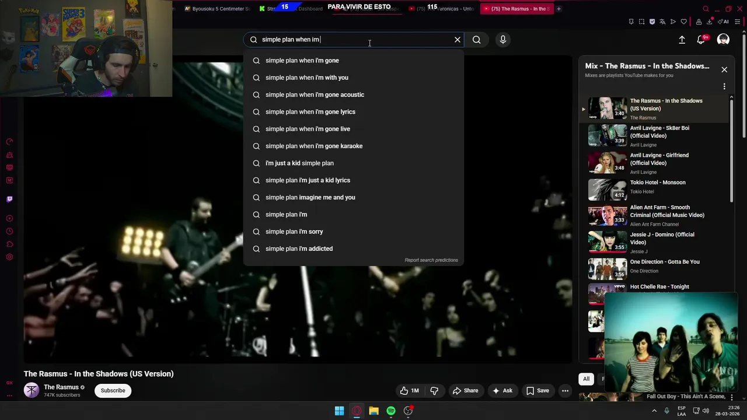Dislike the video with thumbs down
The image size is (747, 420).
[x=434, y=391]
